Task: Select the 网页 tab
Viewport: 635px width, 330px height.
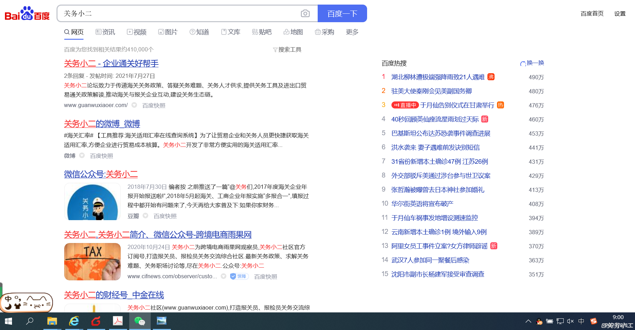Action: [74, 32]
